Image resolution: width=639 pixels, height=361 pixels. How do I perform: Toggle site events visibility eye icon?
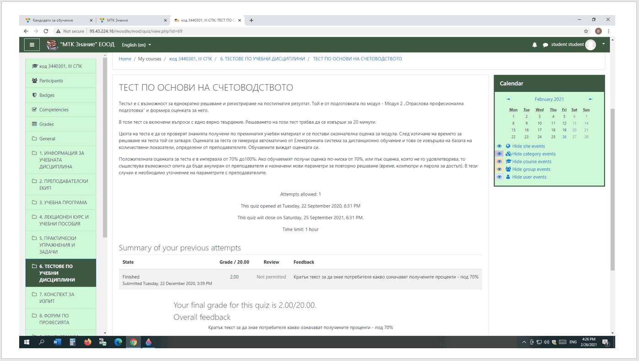coord(499,146)
